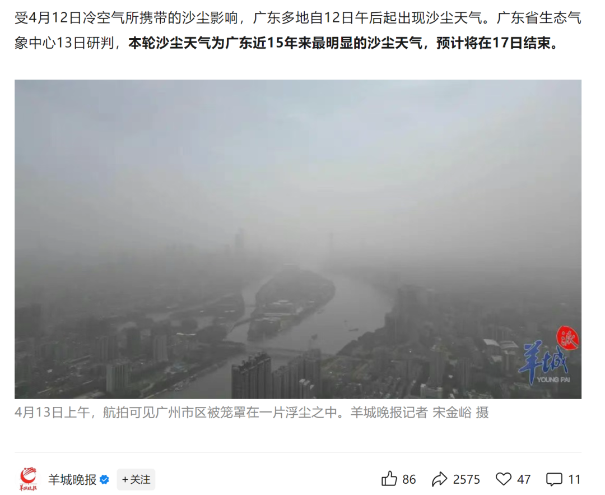The image size is (605, 495).
Task: Click the comment count 11
Action: pyautogui.click(x=575, y=479)
